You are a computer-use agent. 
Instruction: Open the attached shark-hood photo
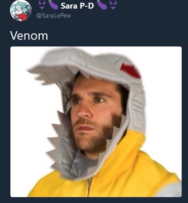click(96, 122)
